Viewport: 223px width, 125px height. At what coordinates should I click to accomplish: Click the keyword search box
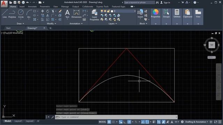coord(139,2)
